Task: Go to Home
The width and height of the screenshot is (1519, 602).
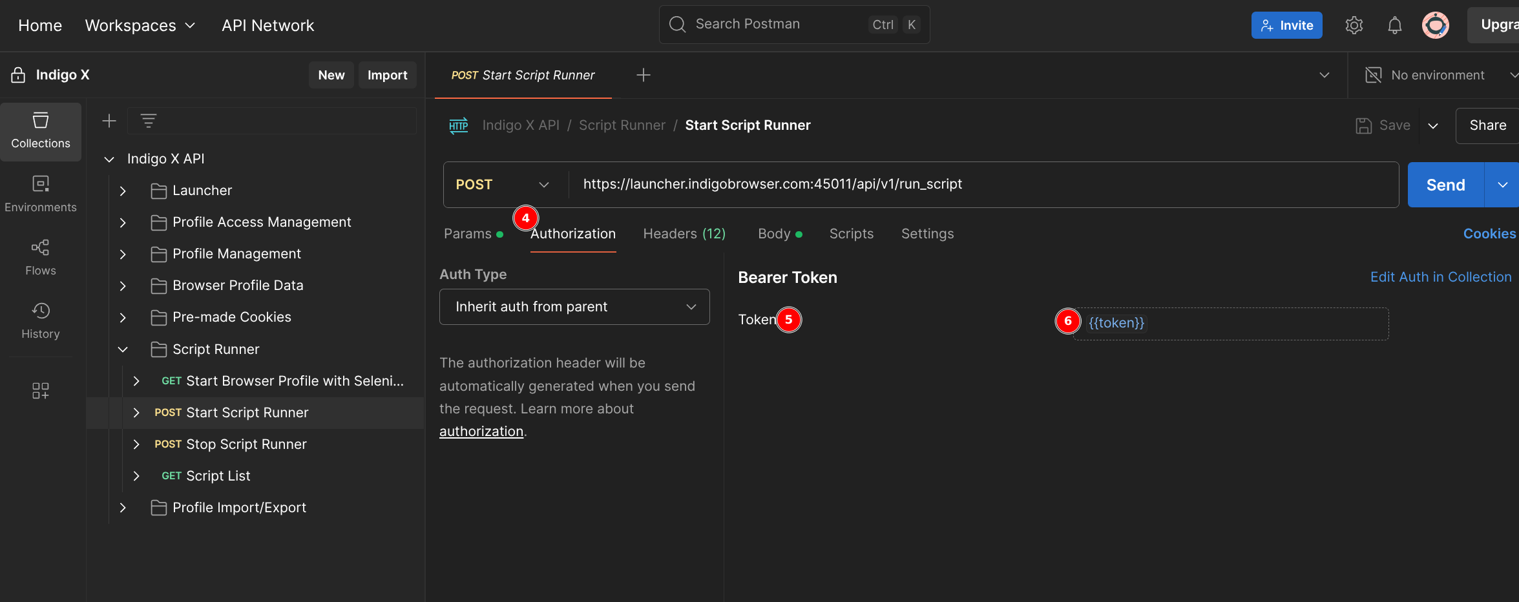Action: 40,25
